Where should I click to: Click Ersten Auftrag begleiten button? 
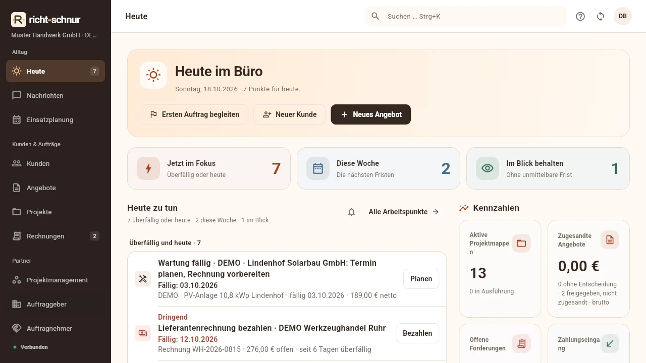click(194, 114)
